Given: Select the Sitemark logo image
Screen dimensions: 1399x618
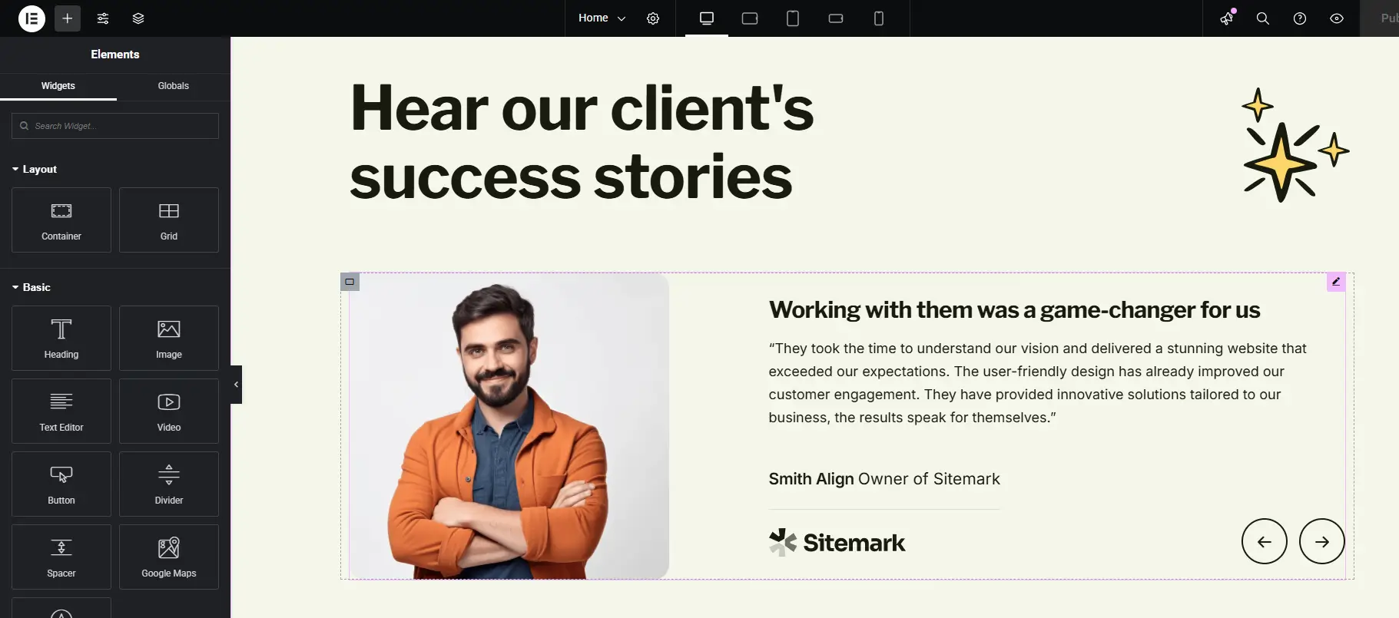Looking at the screenshot, I should [x=837, y=542].
